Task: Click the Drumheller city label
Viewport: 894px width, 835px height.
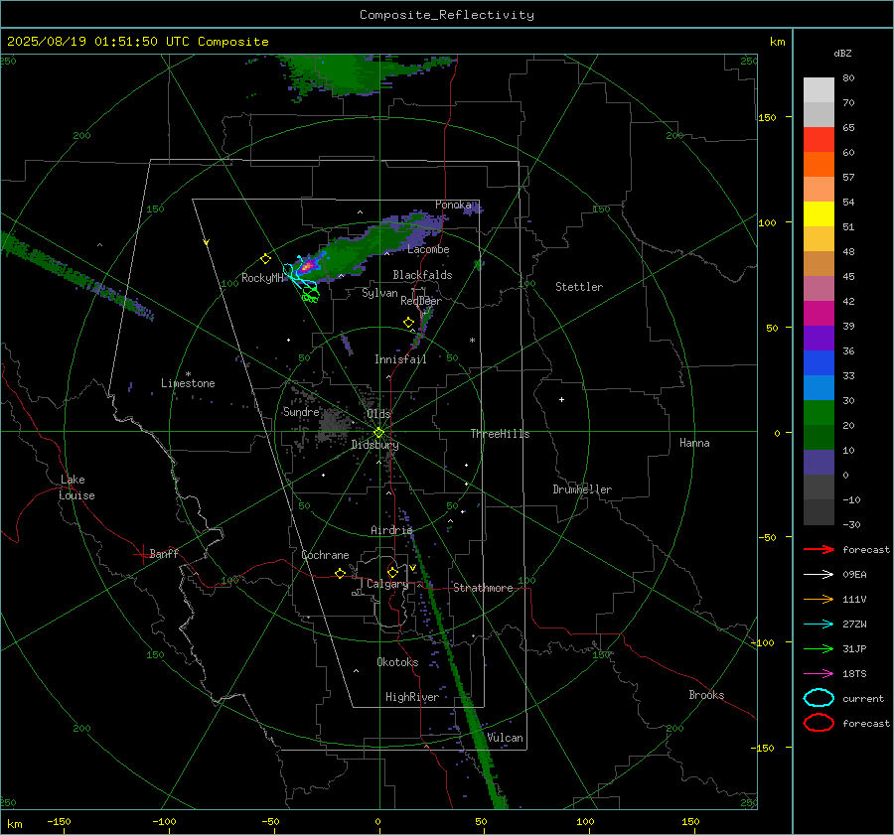Action: click(582, 489)
